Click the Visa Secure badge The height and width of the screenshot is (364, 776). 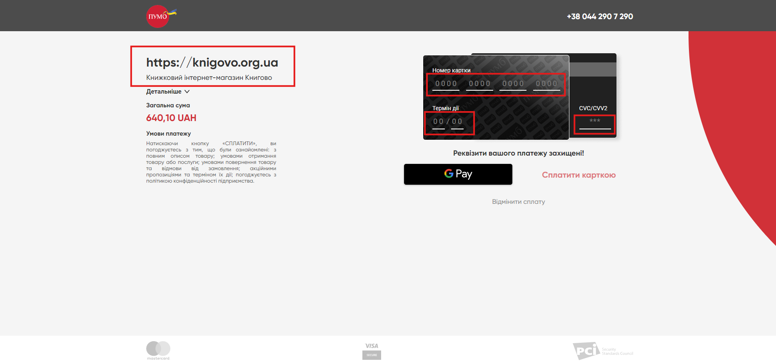[x=372, y=351]
